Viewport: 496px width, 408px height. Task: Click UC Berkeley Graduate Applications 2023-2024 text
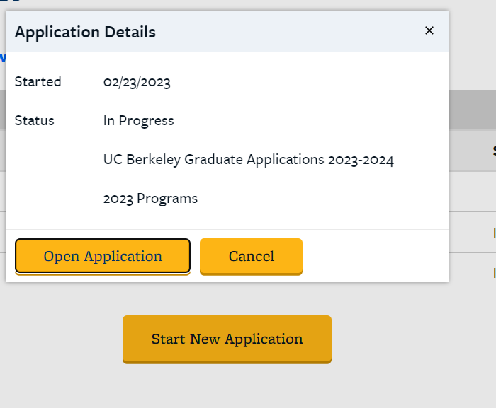coord(248,160)
